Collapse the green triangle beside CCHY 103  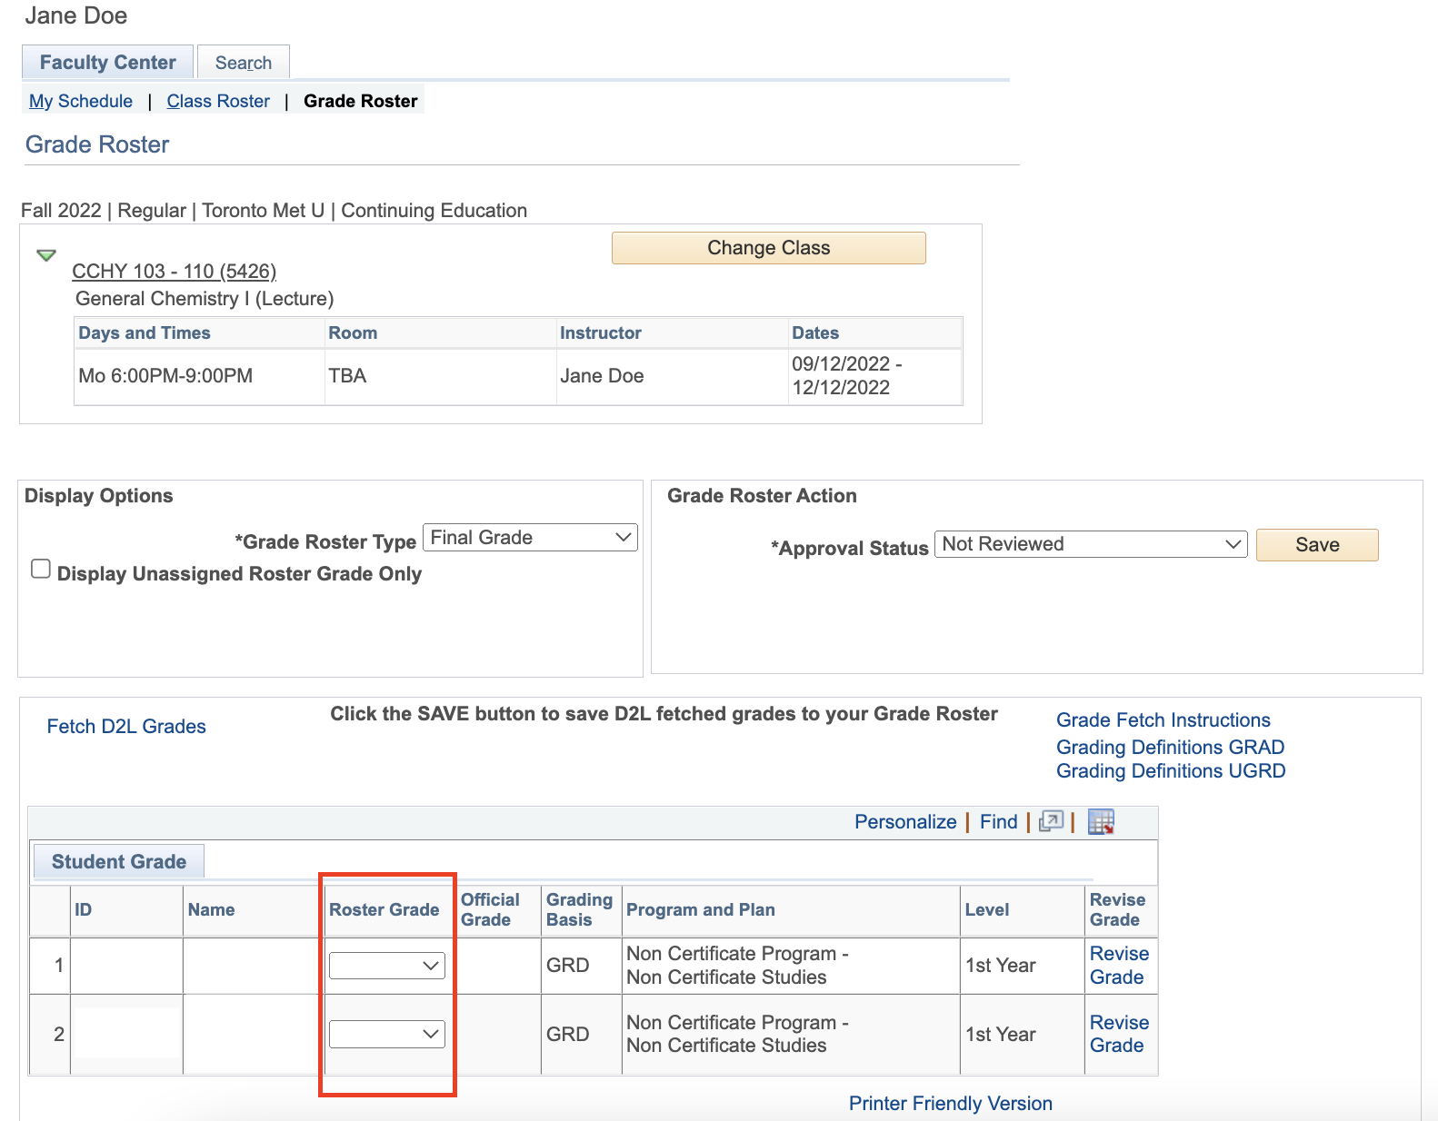46,255
